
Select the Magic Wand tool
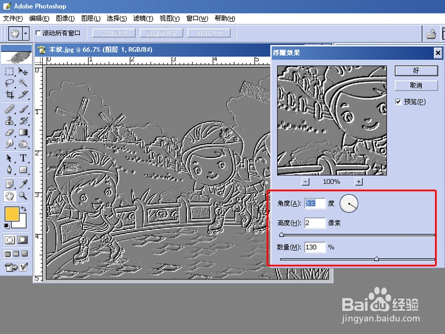pyautogui.click(x=23, y=82)
